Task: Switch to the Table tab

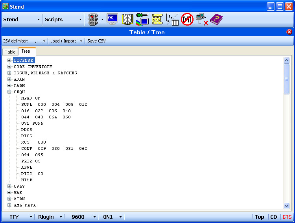Action: 10,52
